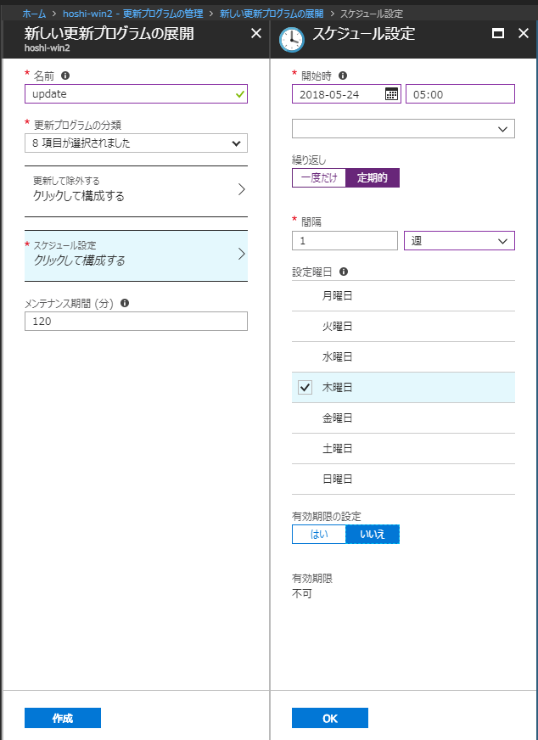Show info tooltip next to 設定曜日

[x=344, y=272]
